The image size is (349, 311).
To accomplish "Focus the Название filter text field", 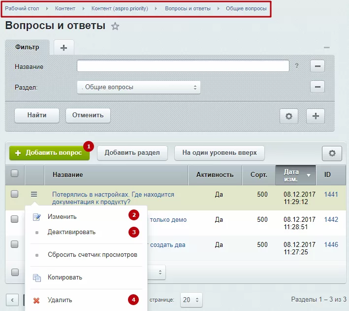I will (183, 66).
